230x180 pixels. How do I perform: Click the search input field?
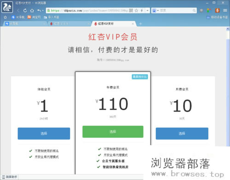click(176, 11)
